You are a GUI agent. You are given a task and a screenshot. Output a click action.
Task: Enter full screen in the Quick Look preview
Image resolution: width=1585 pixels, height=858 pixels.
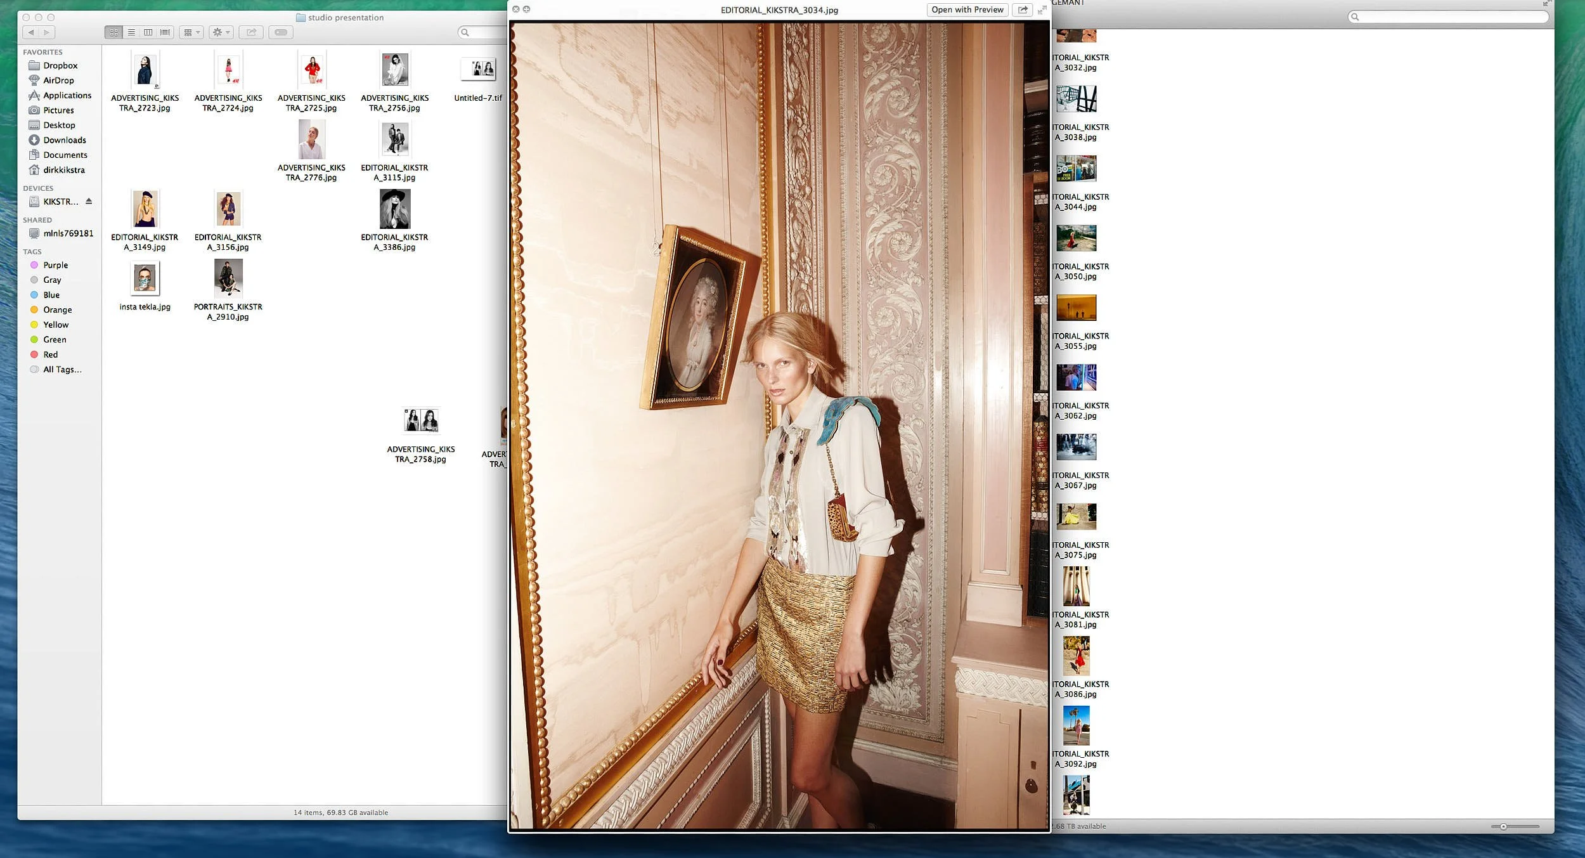pyautogui.click(x=1042, y=10)
